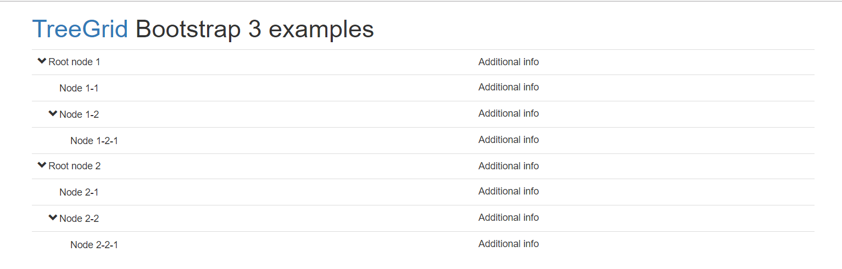Image resolution: width=842 pixels, height=269 pixels.
Task: Collapse Node 1-2 chevron
Action: [x=53, y=113]
